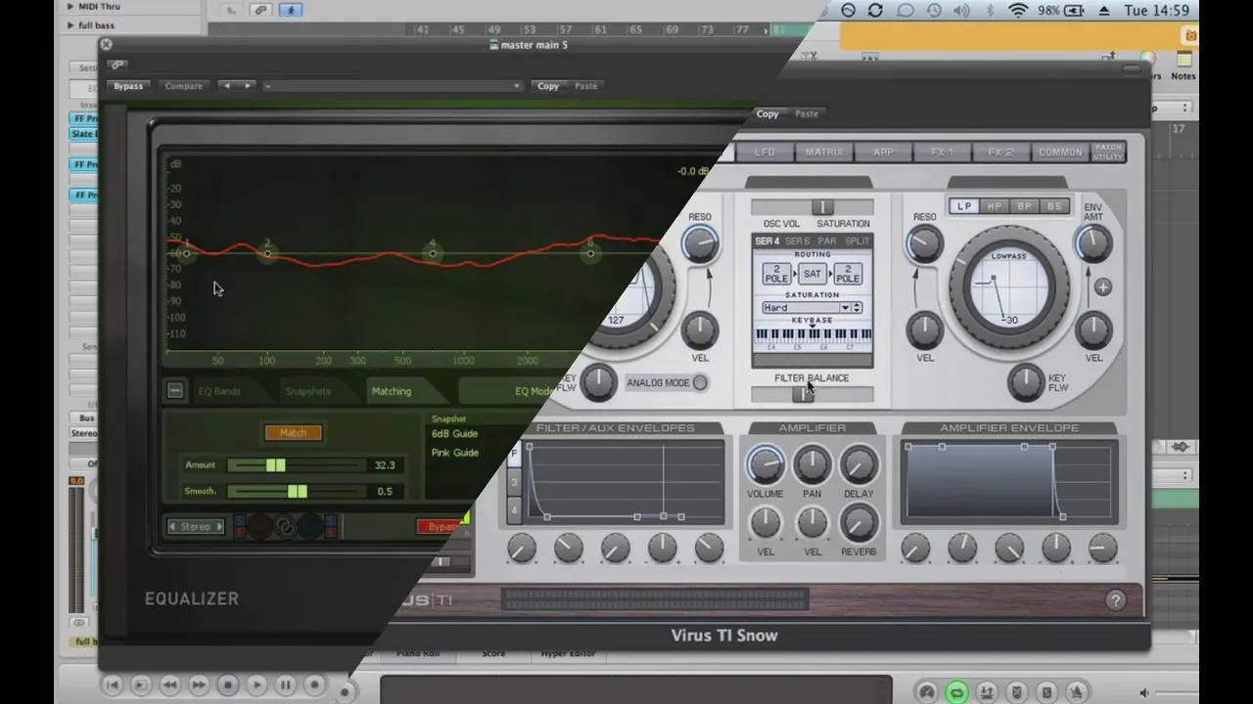Screen dimensions: 1253x704
Task: Pause playback in transport bar
Action: [285, 685]
